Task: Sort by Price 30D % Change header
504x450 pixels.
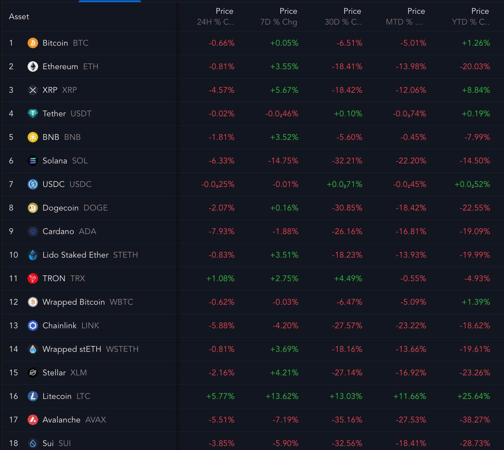Action: coord(343,17)
